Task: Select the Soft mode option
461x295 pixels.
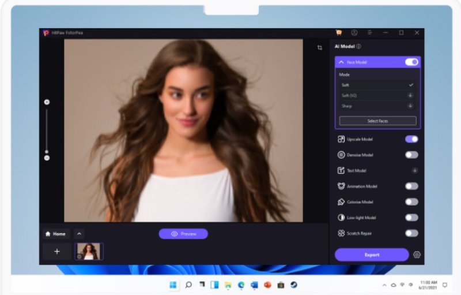Action: click(377, 85)
